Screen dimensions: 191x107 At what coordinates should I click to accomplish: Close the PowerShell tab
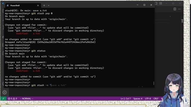point(38,5)
